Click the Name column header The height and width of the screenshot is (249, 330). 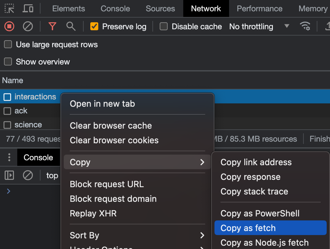13,80
